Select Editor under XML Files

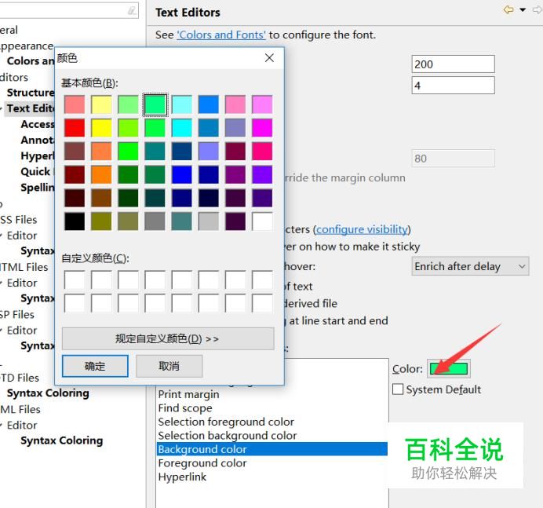click(22, 425)
